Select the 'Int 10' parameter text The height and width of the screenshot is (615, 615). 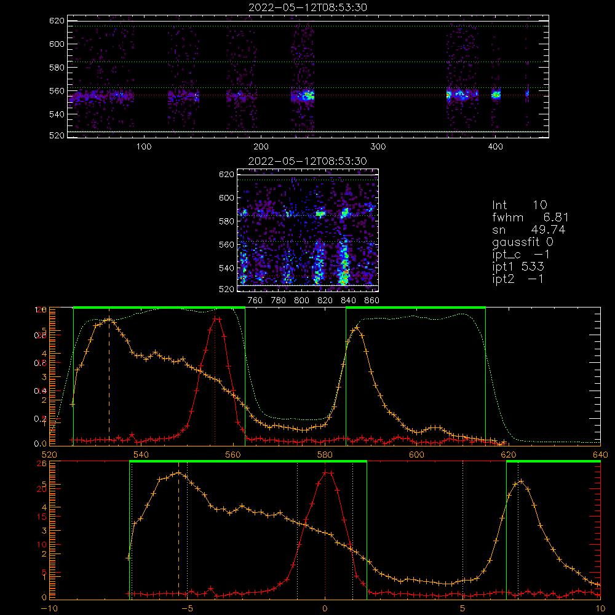click(519, 205)
